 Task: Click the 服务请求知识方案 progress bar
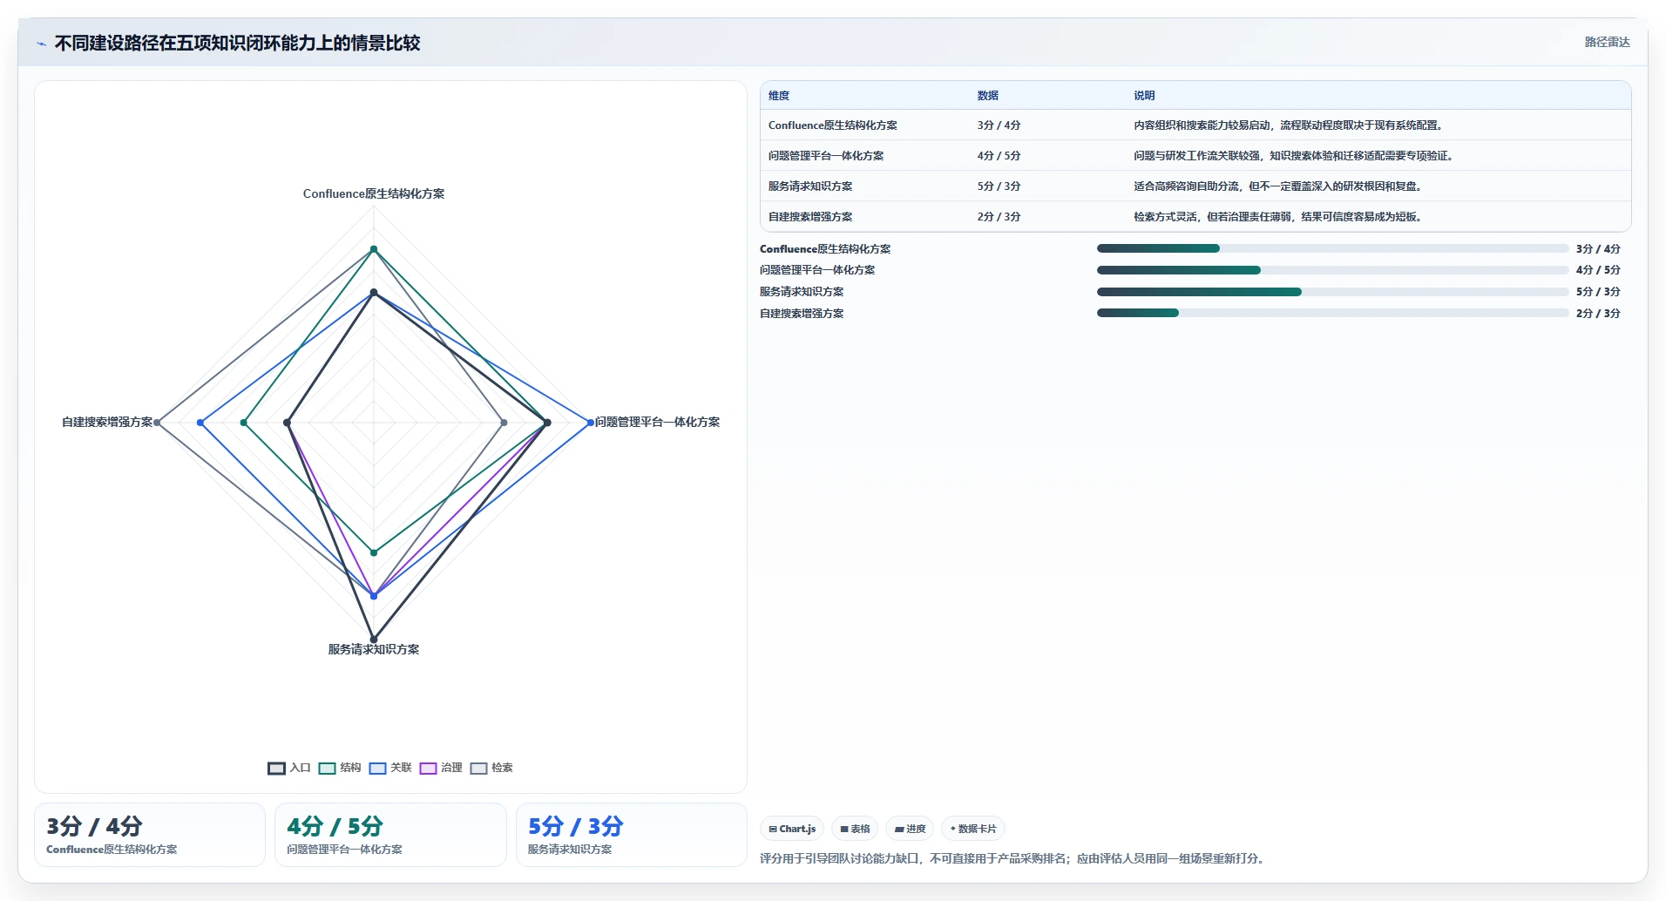coord(1332,292)
